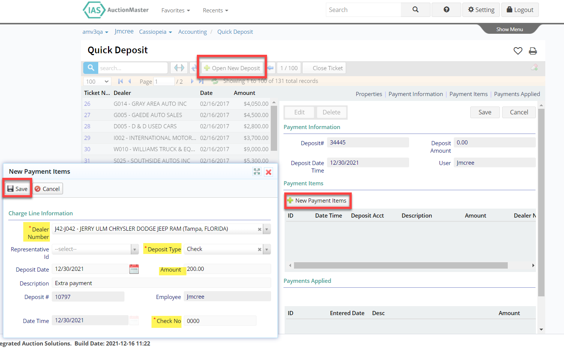Image resolution: width=564 pixels, height=350 pixels.
Task: Go to the previous page of records
Action: pyautogui.click(x=130, y=81)
